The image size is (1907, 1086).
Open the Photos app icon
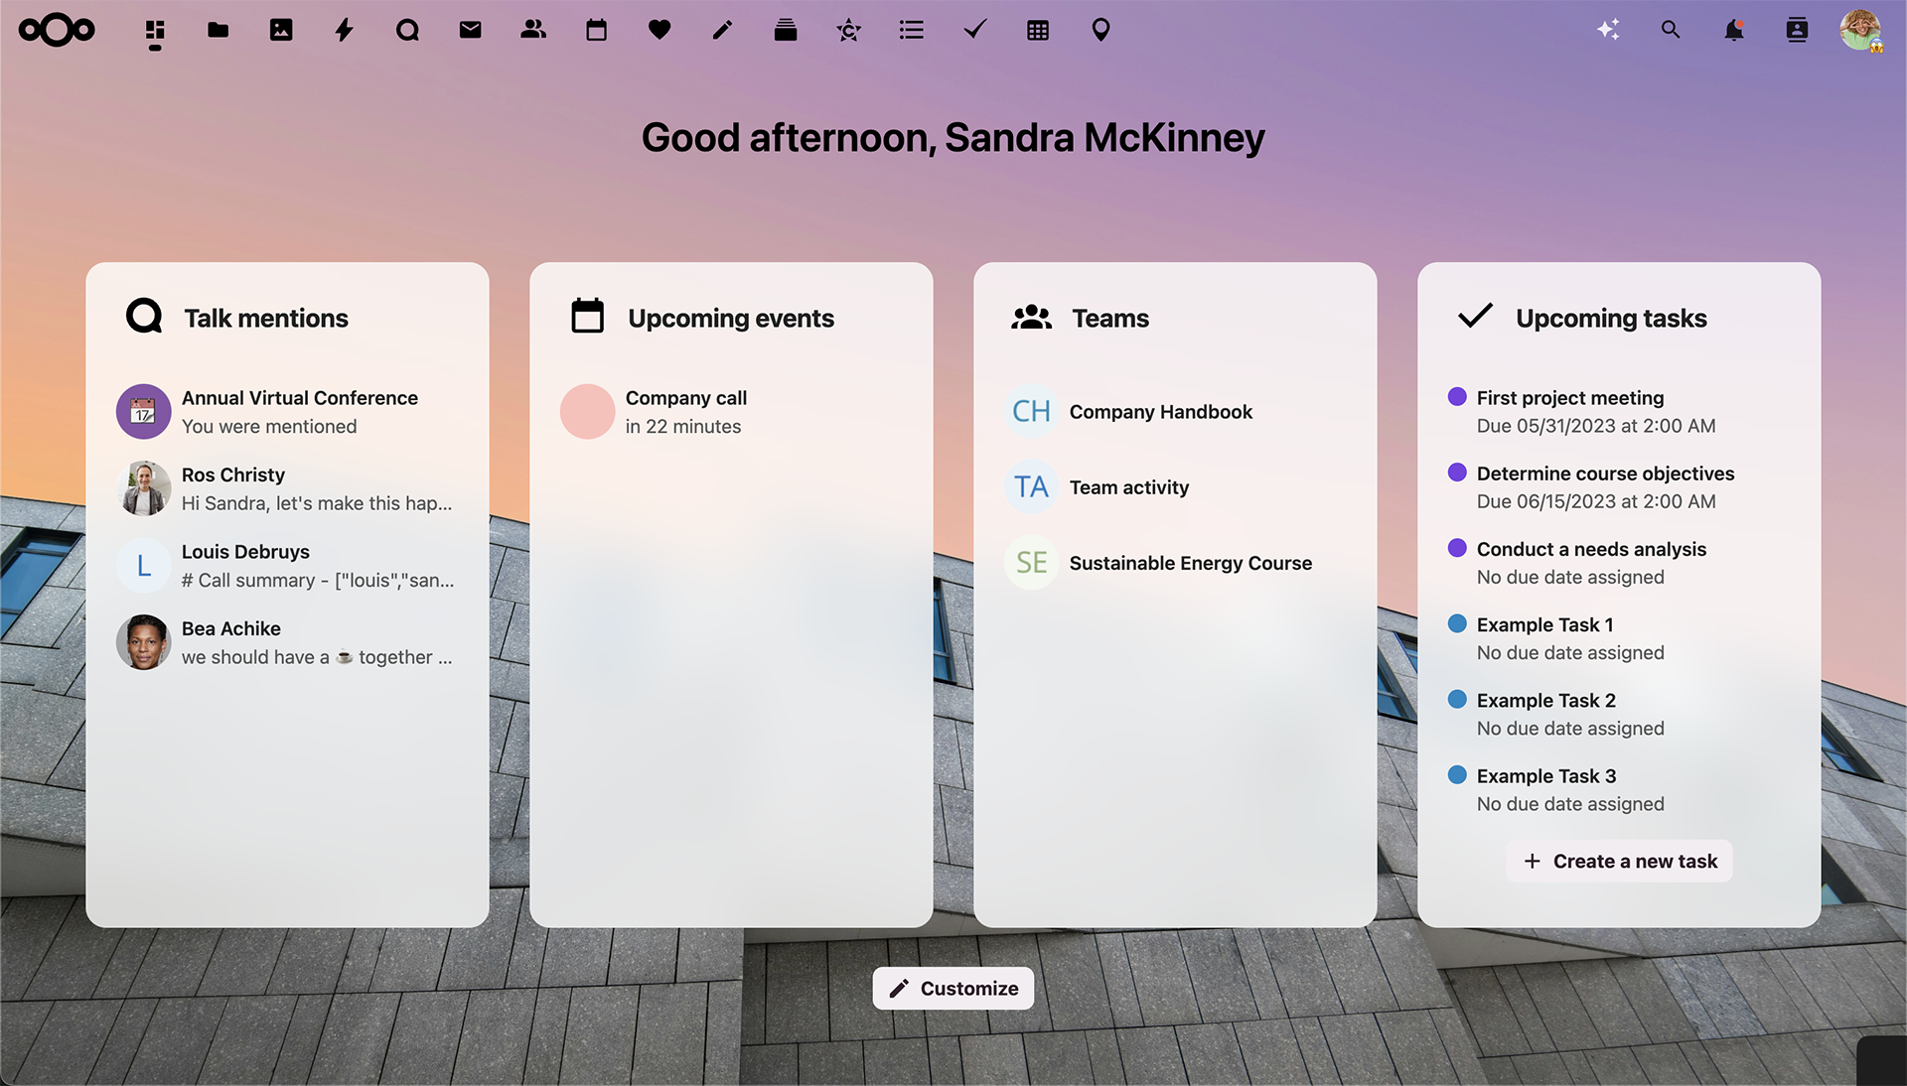coord(280,29)
